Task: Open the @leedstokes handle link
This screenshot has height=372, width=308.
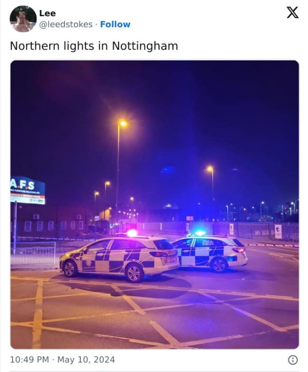Action: (66, 24)
